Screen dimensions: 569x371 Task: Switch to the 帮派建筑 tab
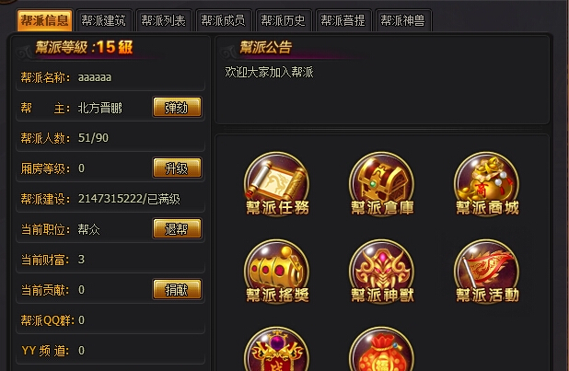[104, 20]
